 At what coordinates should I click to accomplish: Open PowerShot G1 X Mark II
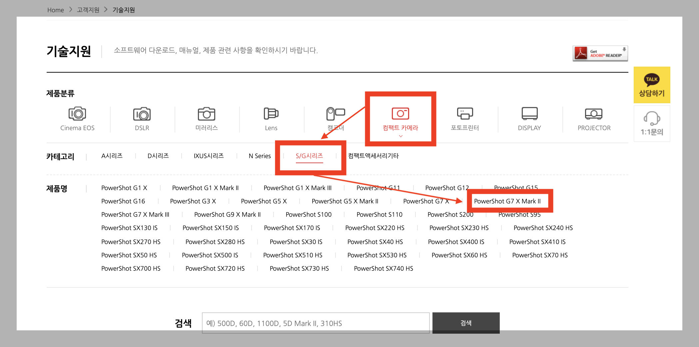(206, 188)
